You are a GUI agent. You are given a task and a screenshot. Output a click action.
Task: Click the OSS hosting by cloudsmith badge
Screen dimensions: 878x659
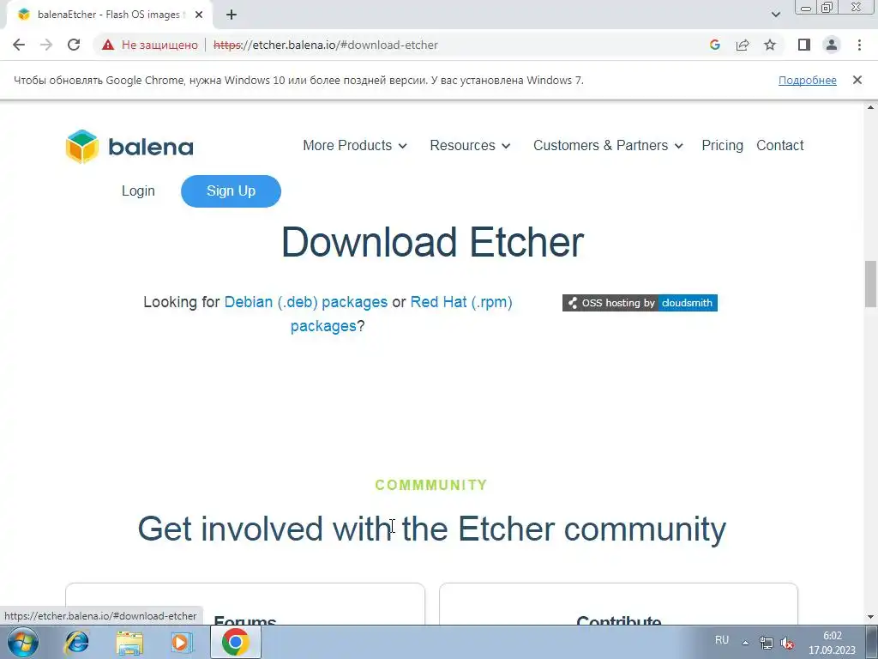(x=640, y=303)
